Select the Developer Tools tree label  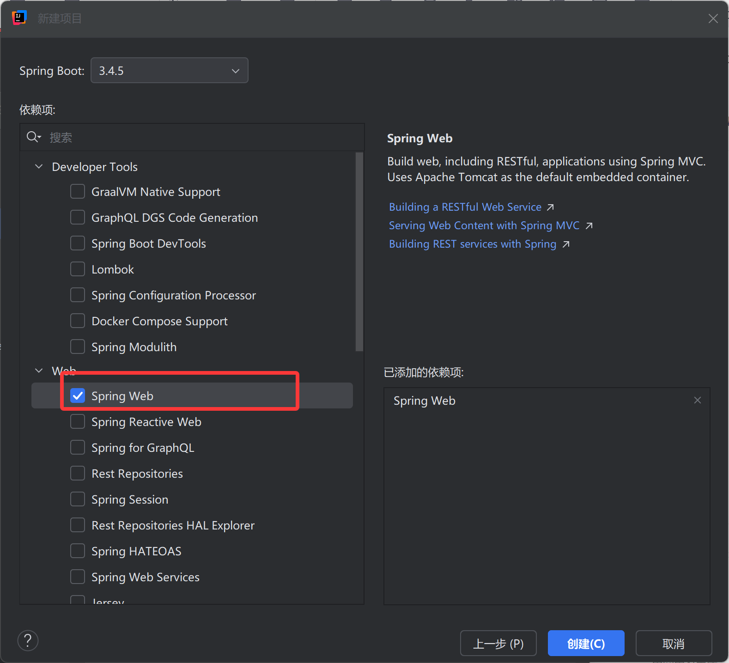[95, 167]
